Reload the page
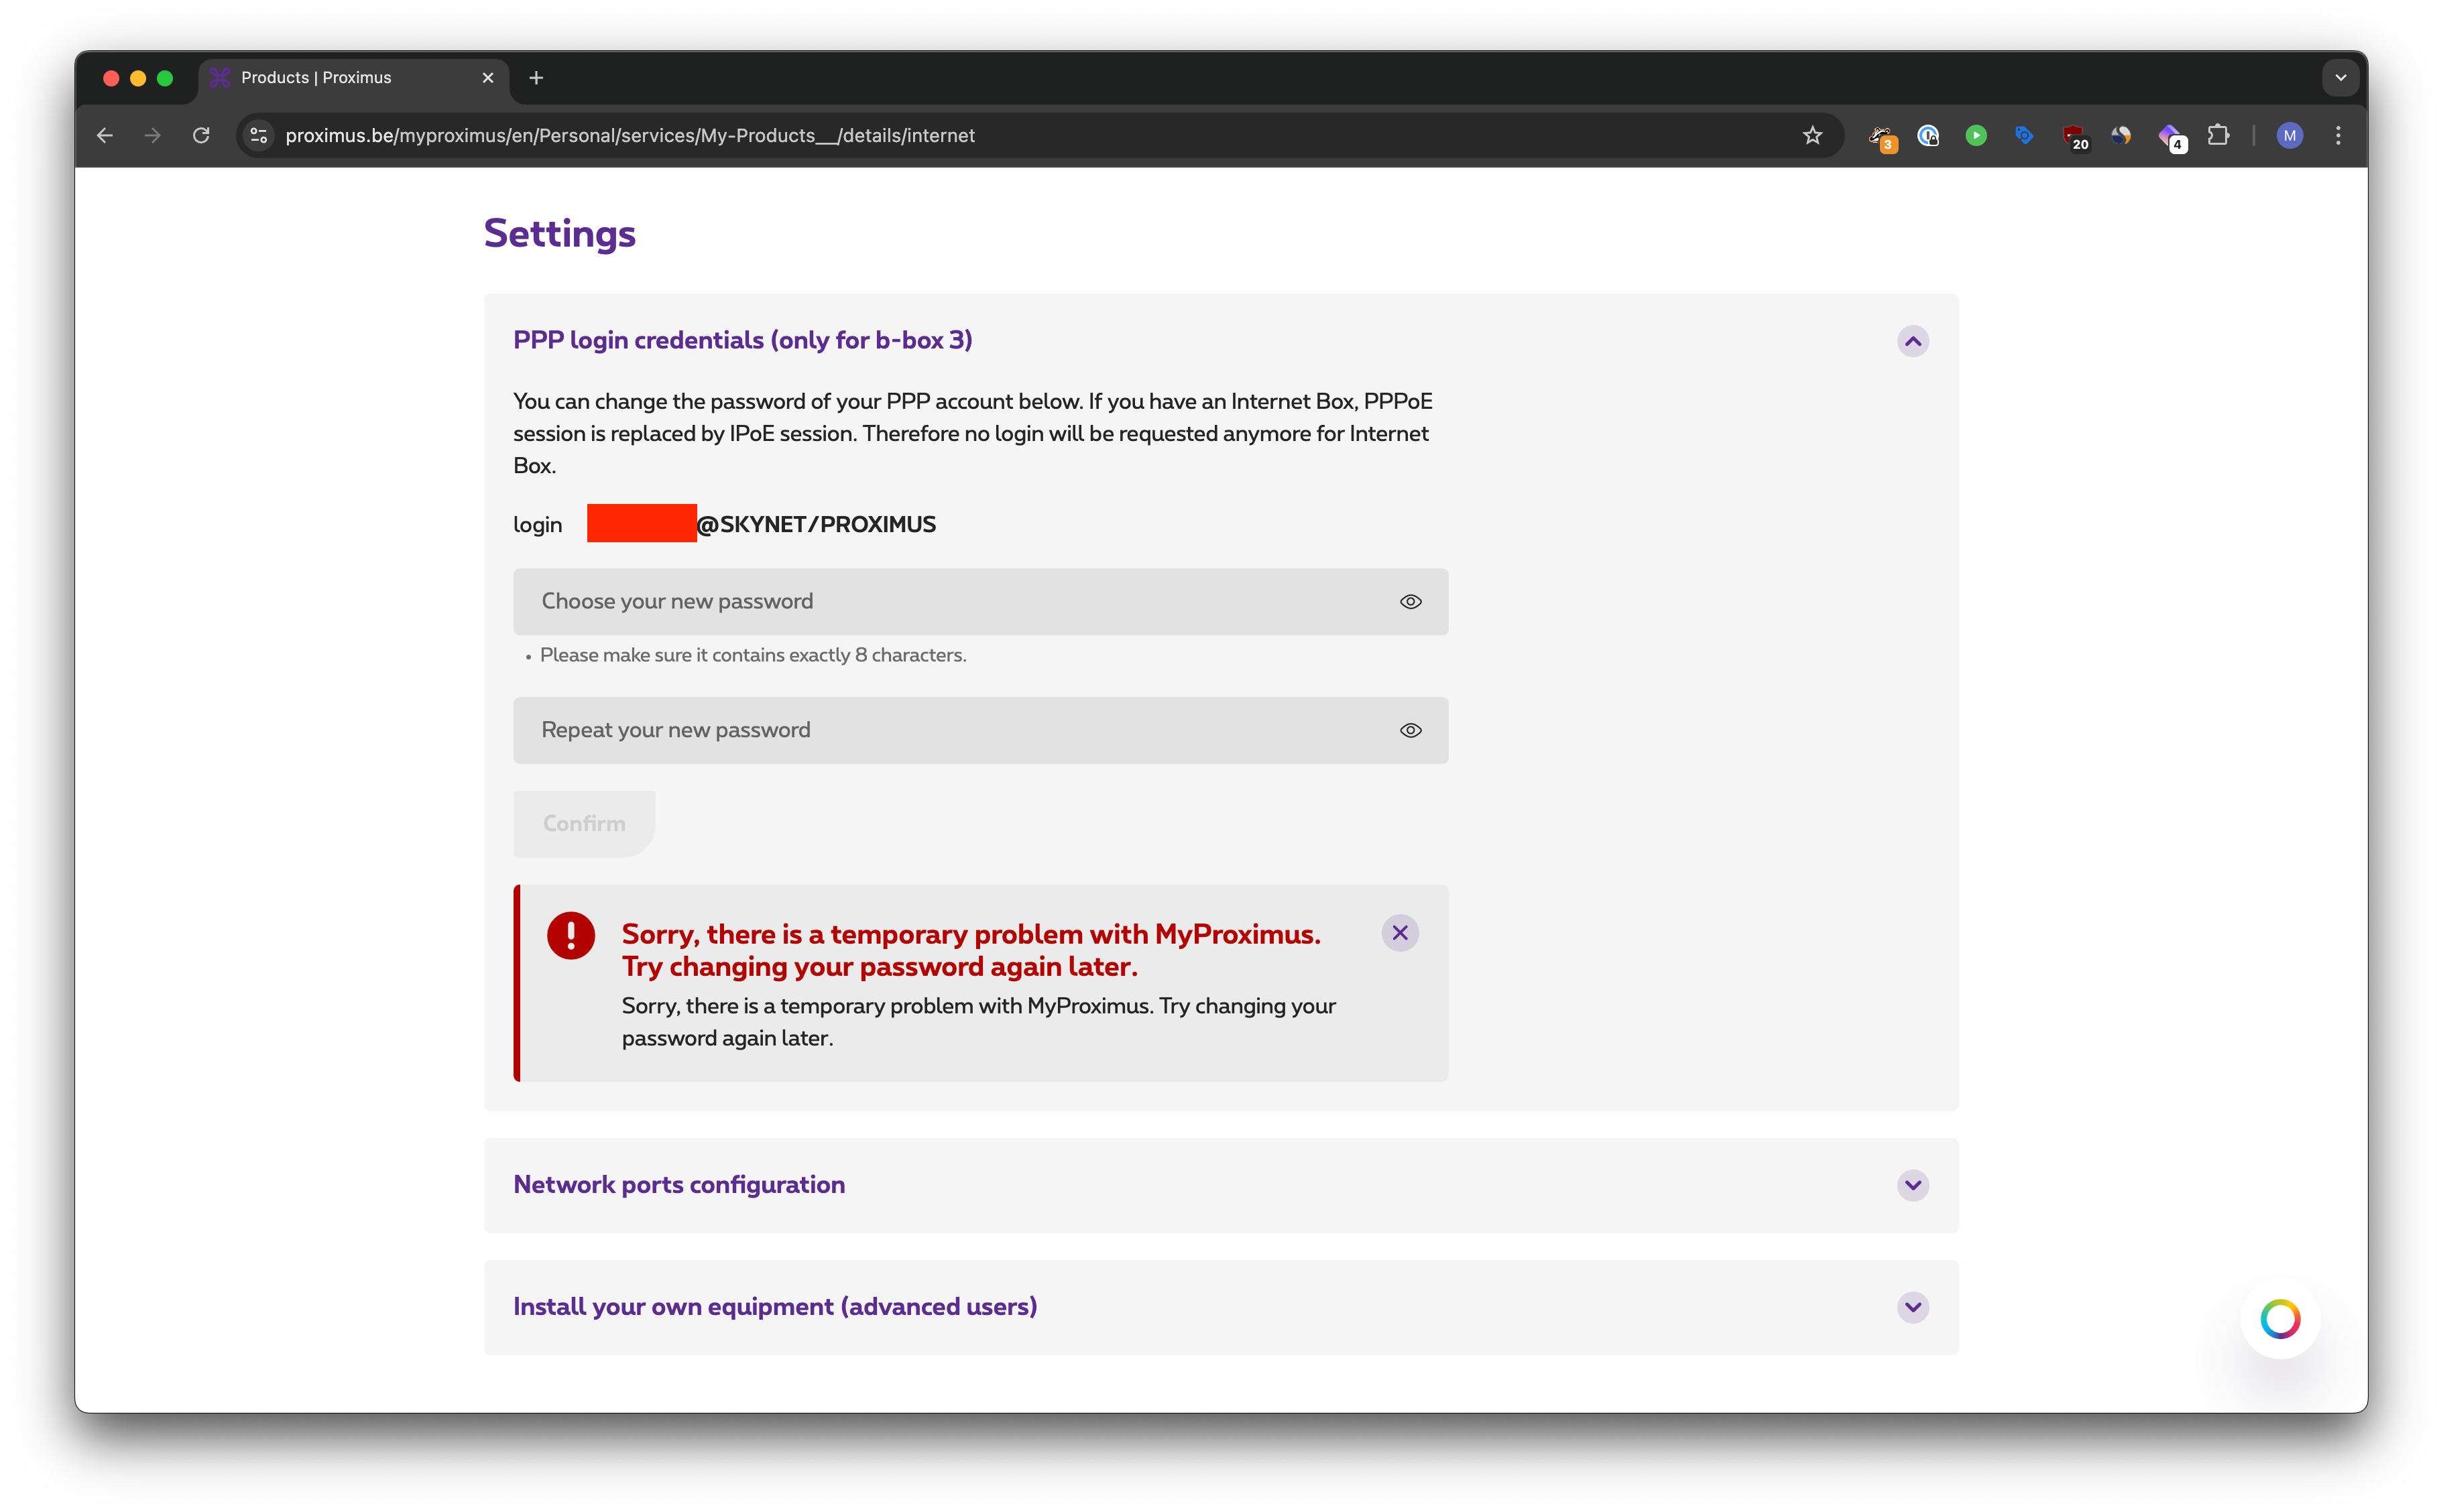Viewport: 2443px width, 1512px height. pos(201,136)
